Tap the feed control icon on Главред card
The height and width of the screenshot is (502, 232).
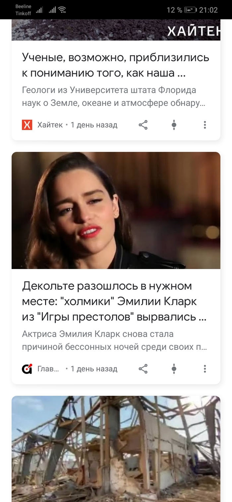[174, 369]
